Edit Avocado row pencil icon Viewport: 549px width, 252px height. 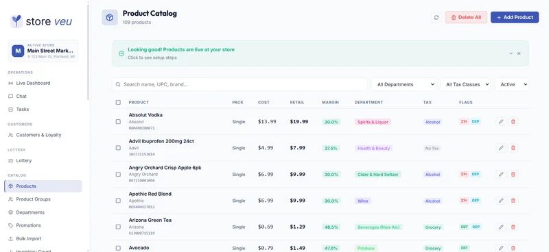tap(501, 248)
